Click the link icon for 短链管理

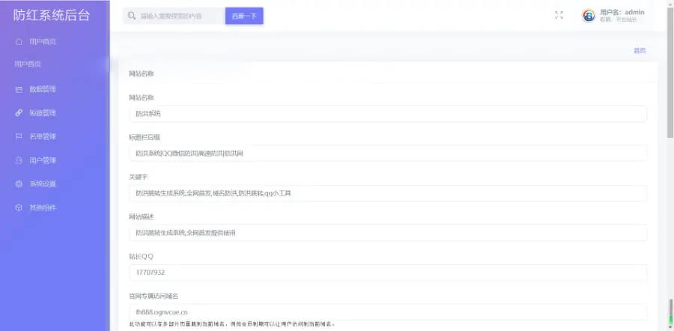[19, 113]
